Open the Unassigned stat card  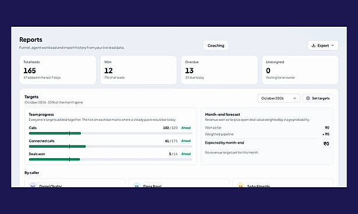tap(300, 70)
